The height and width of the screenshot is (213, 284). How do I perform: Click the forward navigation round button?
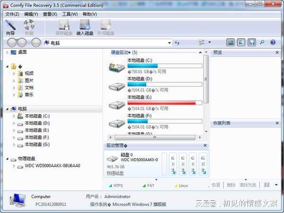coord(22,43)
